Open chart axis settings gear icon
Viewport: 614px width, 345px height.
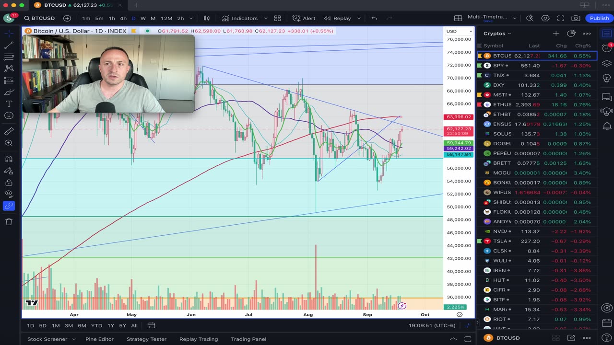[460, 315]
